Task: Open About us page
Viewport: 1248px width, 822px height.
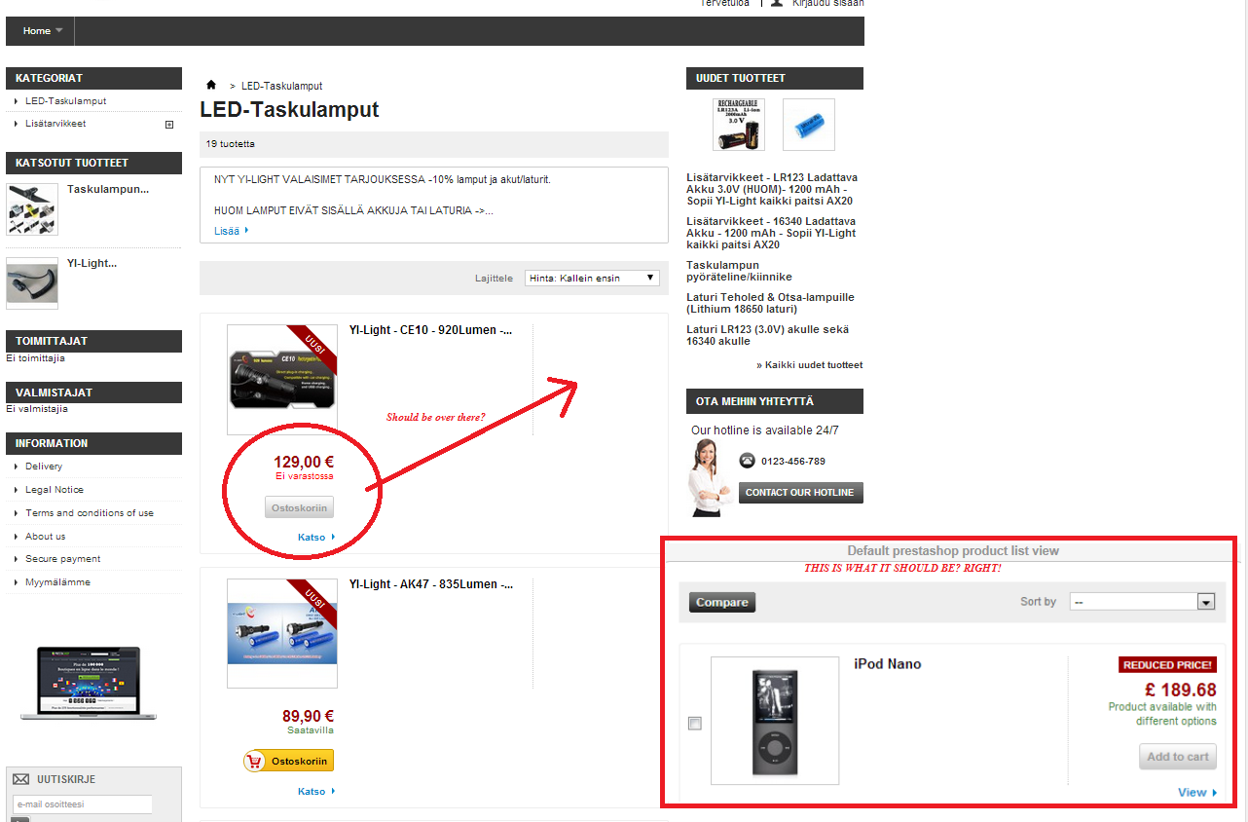Action: pos(46,537)
